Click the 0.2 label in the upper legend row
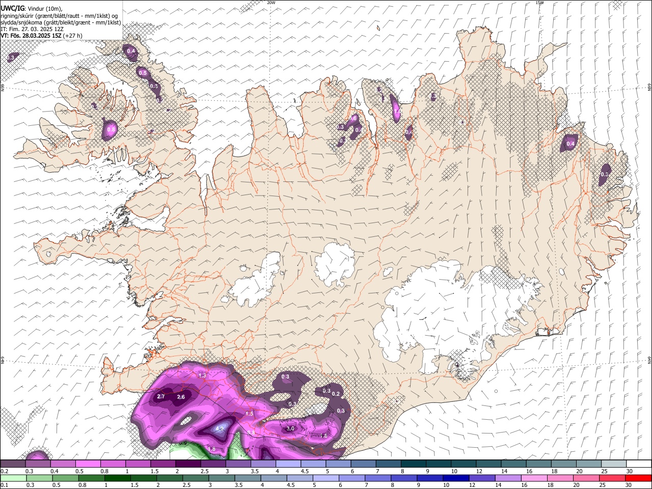 tap(5, 471)
